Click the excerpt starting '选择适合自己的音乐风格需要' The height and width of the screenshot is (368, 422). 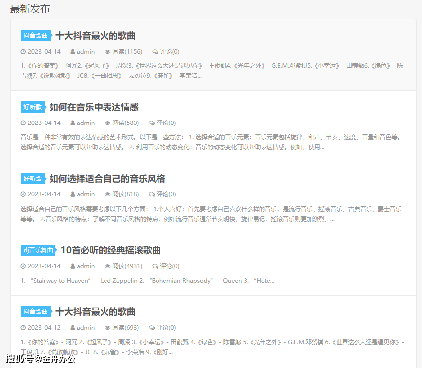click(x=211, y=214)
